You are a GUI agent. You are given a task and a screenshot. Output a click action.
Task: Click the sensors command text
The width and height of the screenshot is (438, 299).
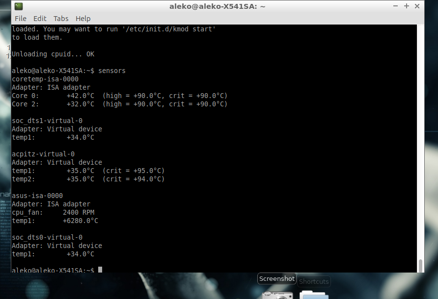tap(112, 71)
